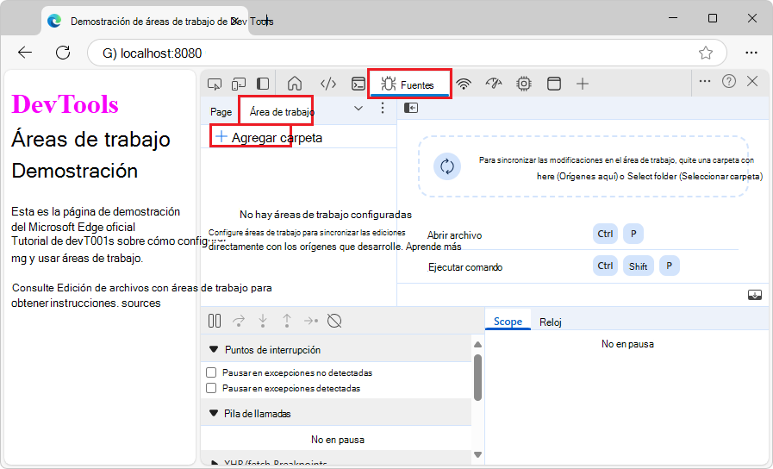This screenshot has height=469, width=773.
Task: Open the Application tool icon
Action: [x=553, y=84]
